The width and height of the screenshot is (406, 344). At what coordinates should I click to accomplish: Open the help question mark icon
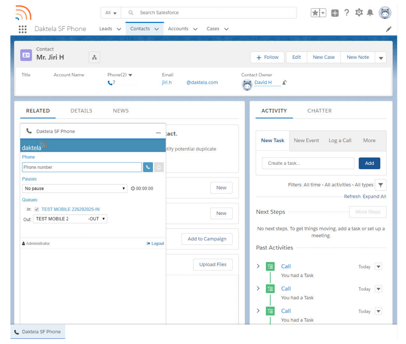click(346, 13)
